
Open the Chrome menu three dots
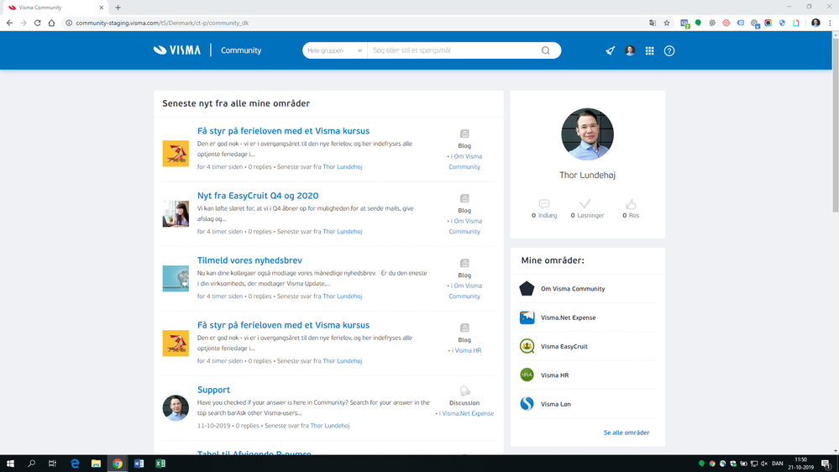[830, 23]
